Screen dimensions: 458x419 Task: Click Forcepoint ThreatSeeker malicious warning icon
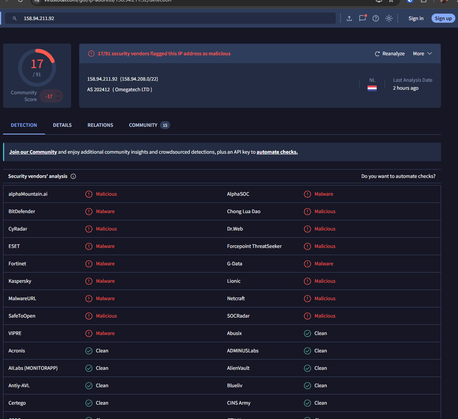click(307, 246)
